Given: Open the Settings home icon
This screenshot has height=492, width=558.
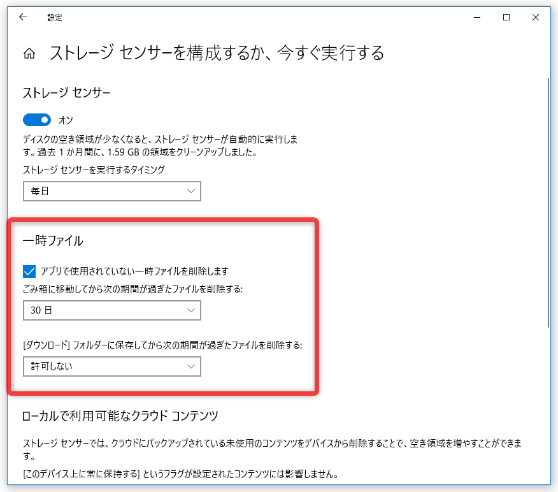Looking at the screenshot, I should point(29,54).
